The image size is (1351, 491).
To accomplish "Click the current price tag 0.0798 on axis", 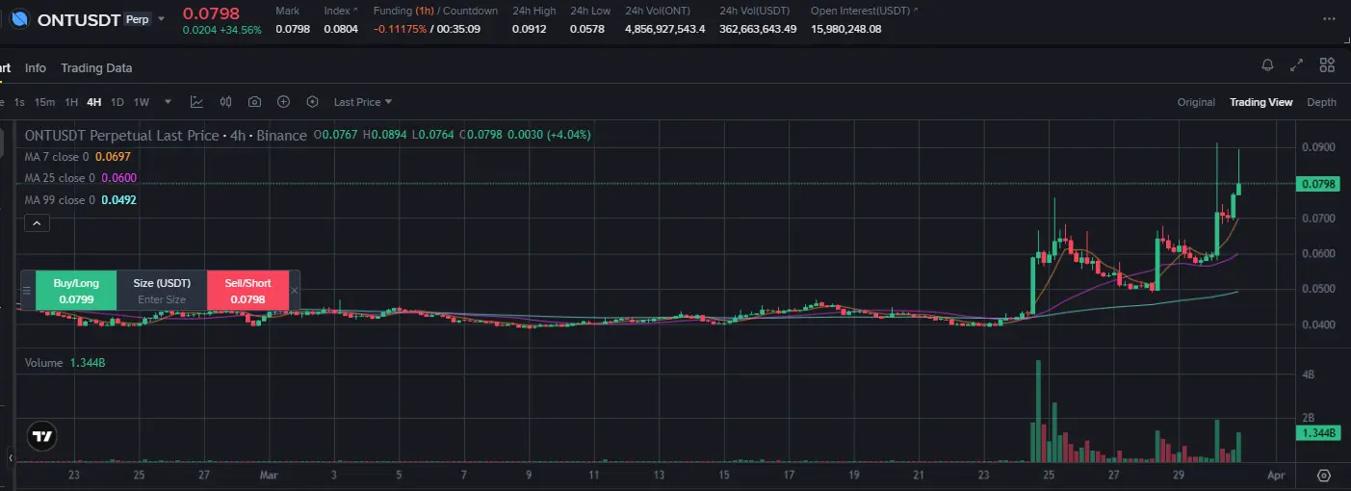I will pyautogui.click(x=1320, y=184).
